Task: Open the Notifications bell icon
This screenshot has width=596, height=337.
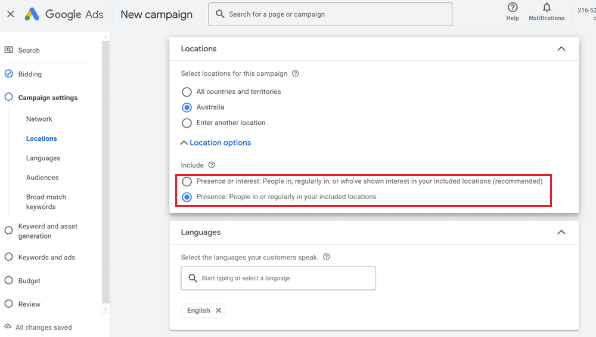Action: tap(546, 8)
